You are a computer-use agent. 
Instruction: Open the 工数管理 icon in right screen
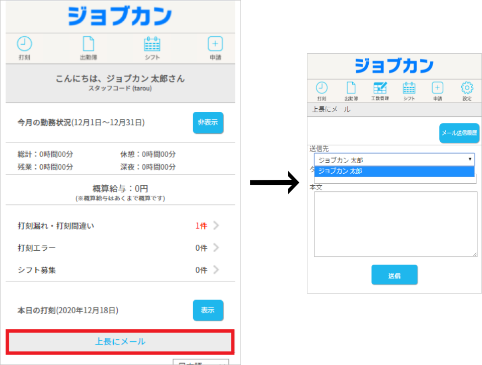(380, 88)
